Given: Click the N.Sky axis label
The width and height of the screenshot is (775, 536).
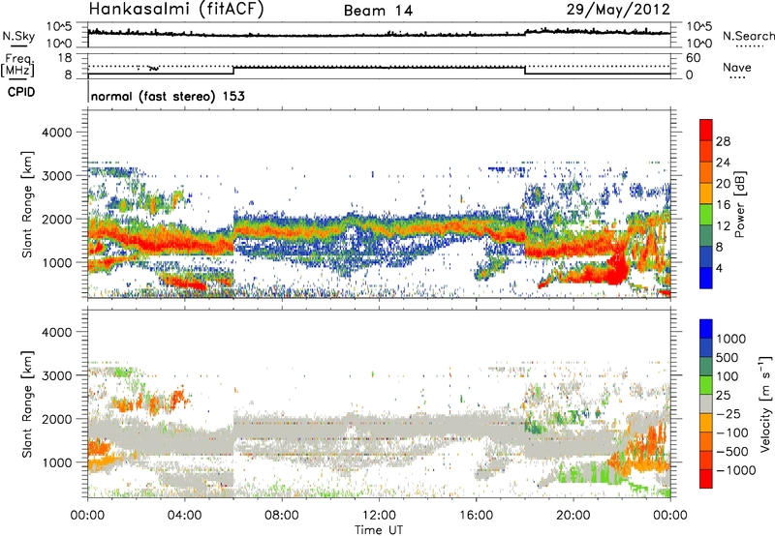Looking at the screenshot, I should (18, 36).
